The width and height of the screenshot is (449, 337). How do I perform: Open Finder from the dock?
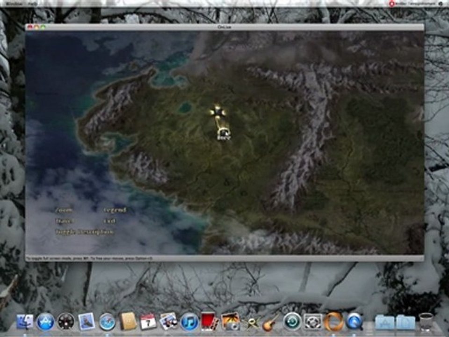[x=24, y=322]
